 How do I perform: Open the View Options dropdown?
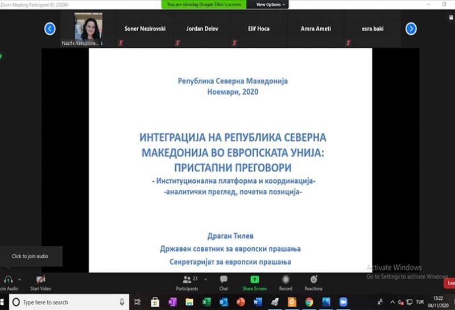point(271,5)
